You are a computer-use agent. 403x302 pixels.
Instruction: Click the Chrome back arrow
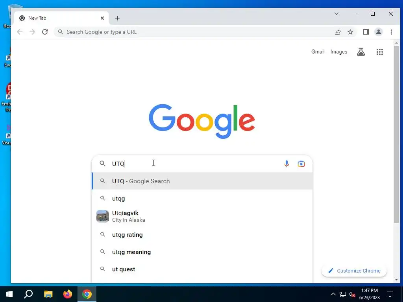20,32
